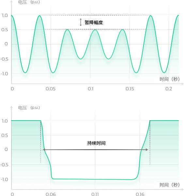Viewport: 184px width, 196px height.
Task: Click the 0.1 tick on top chart
Action: (90, 89)
